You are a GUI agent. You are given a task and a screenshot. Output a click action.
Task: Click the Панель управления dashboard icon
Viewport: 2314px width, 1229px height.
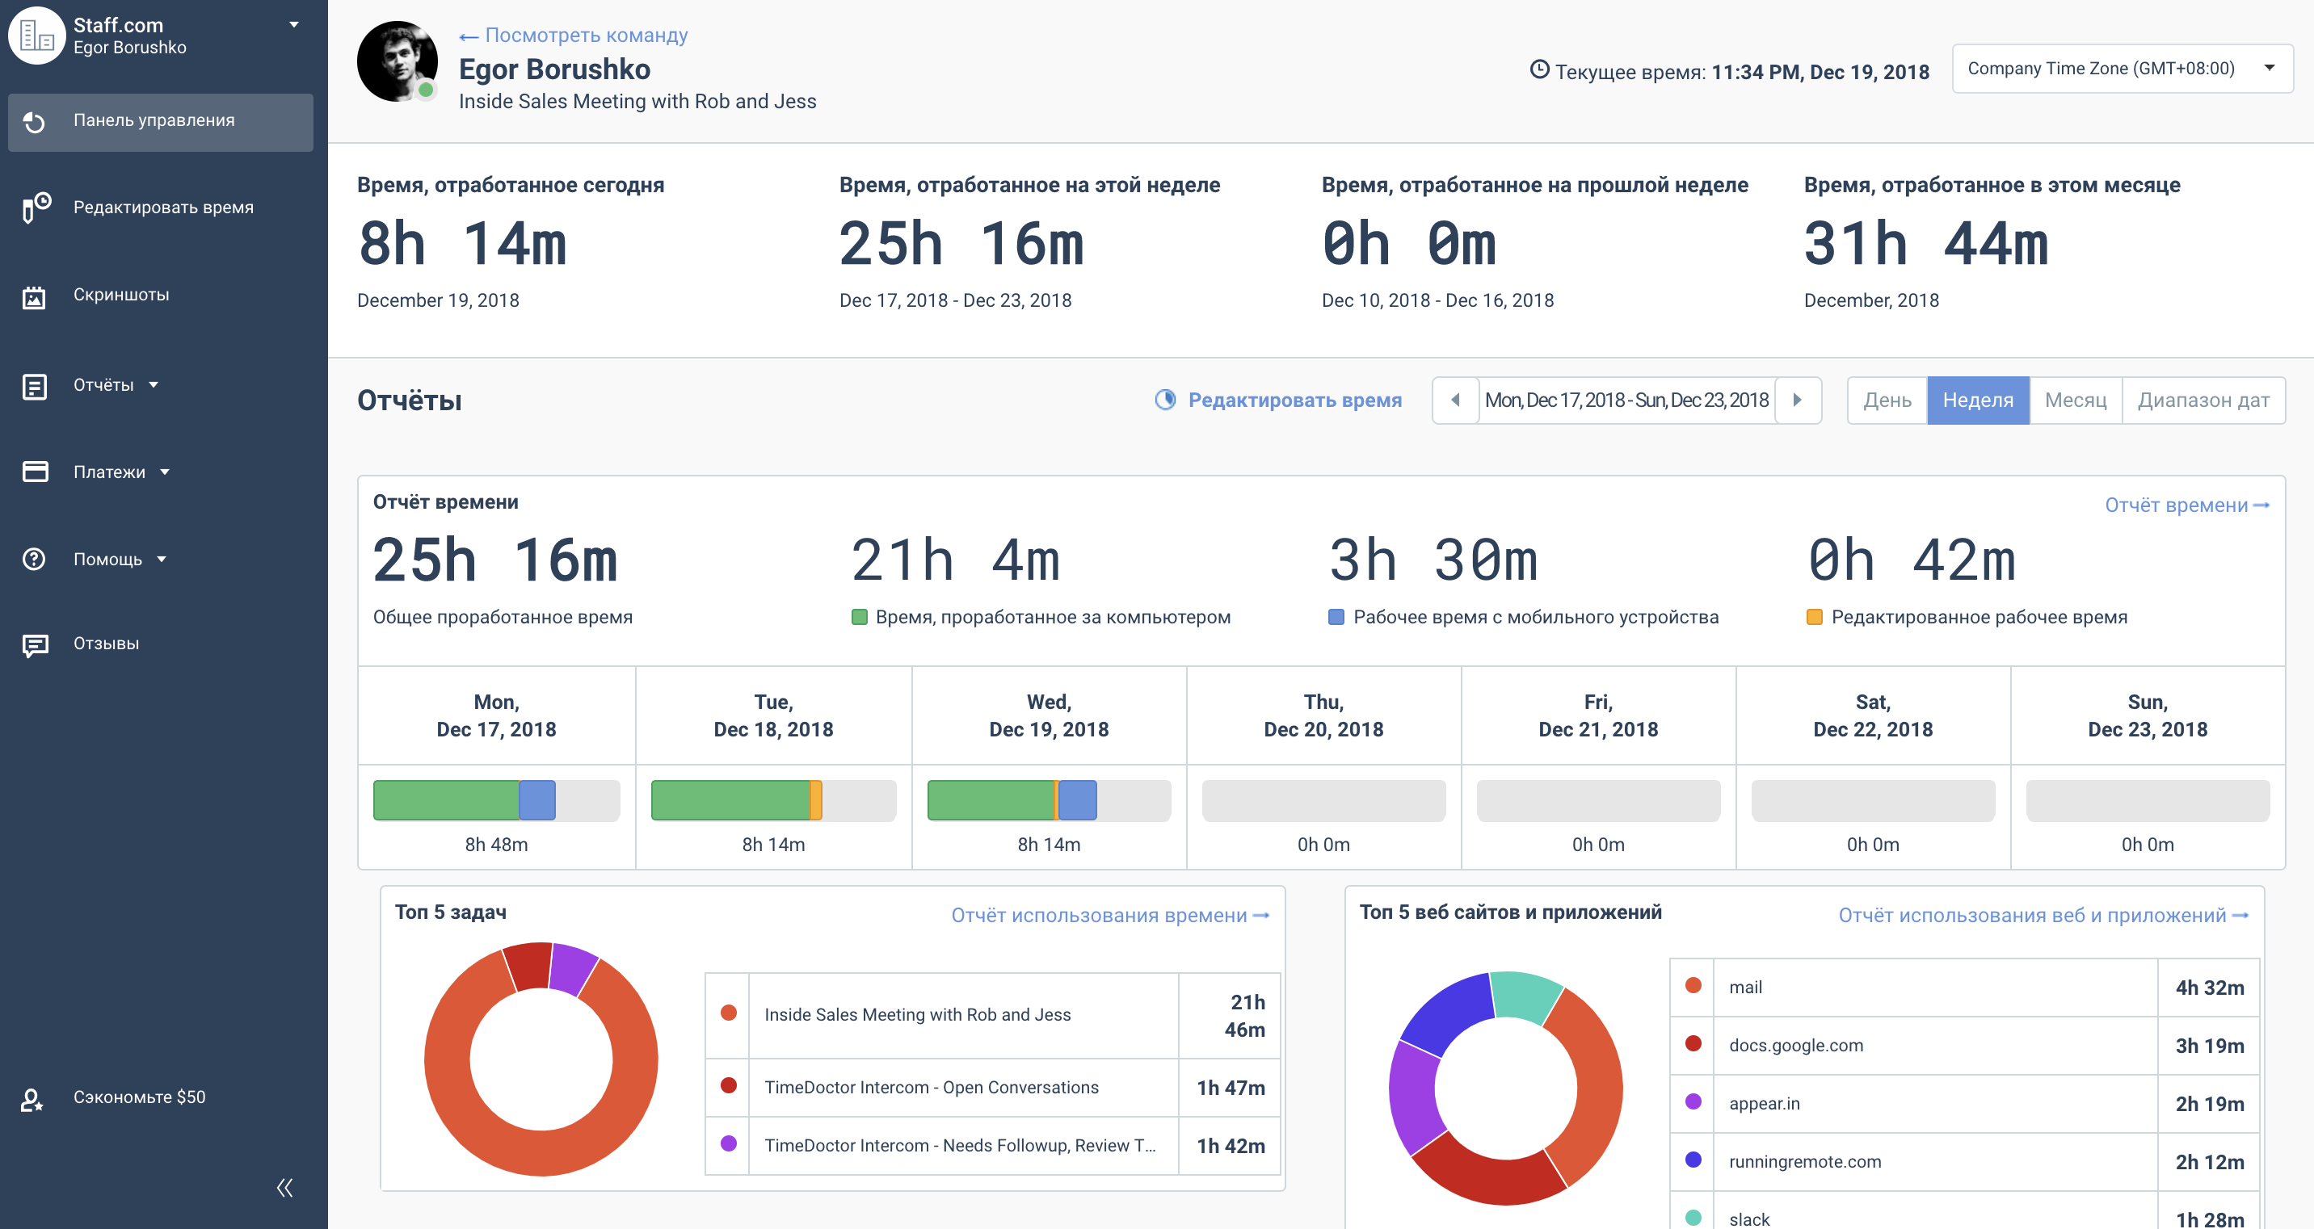tap(34, 122)
